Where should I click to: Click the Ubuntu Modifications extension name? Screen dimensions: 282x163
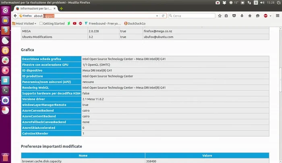[x=37, y=37]
